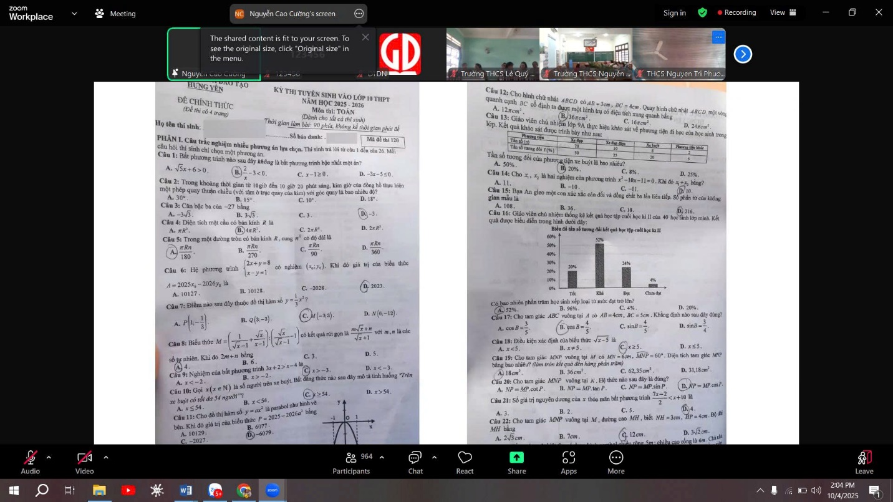Viewport: 893px width, 502px height.
Task: Expand Zoom Workplace dropdown chevron
Action: 75,13
